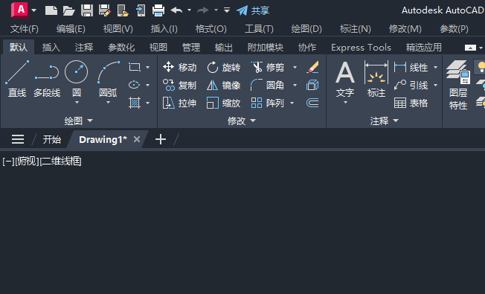Click the Save to Web & Mobile icon

(141, 10)
